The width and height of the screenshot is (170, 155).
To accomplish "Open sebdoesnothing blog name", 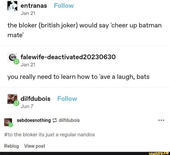I will coord(34,120).
